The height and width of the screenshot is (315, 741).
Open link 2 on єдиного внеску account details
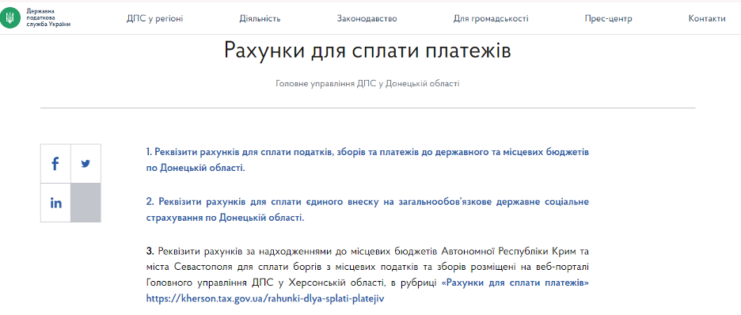coord(367,210)
